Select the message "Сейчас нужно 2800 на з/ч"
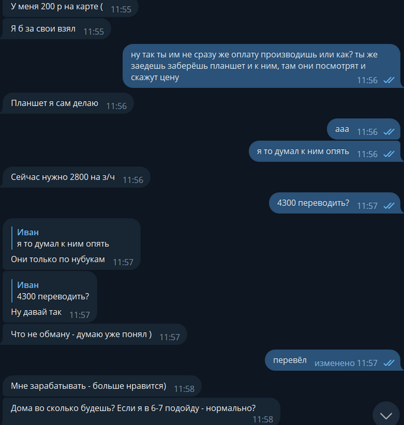 (62, 178)
